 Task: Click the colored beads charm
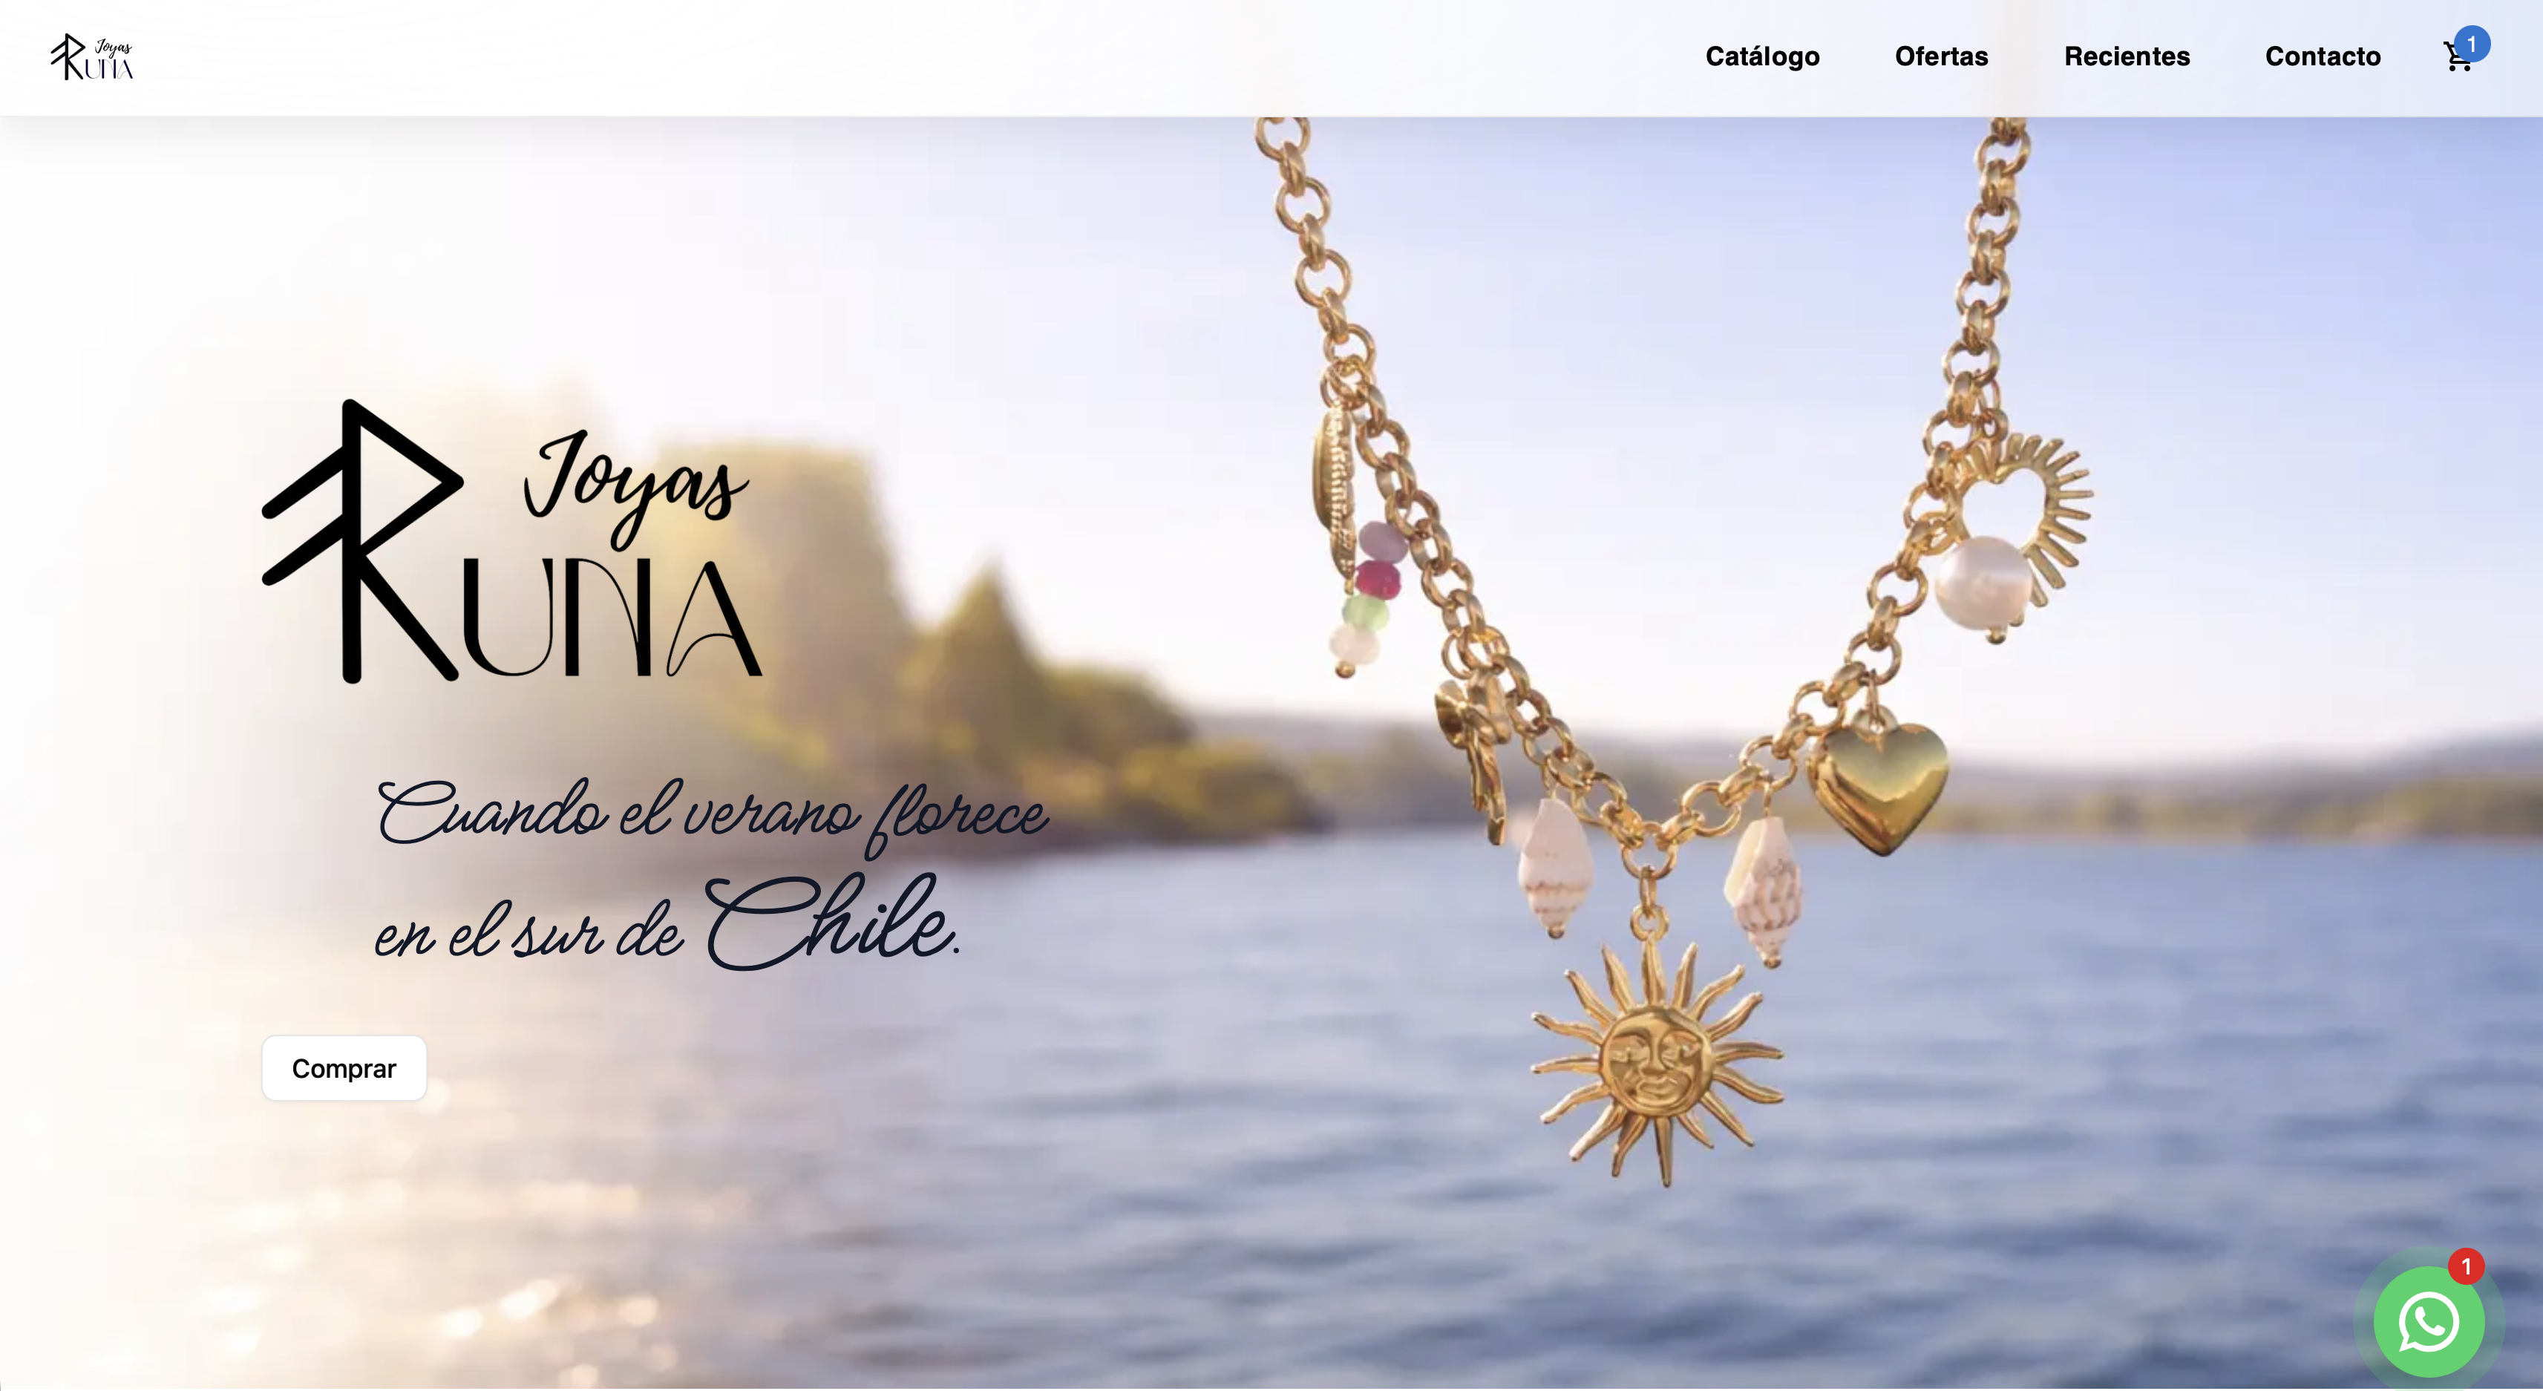coord(1370,598)
